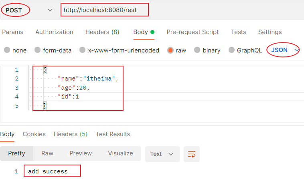
Task: Open the request Headers (8) tab
Action: click(102, 32)
